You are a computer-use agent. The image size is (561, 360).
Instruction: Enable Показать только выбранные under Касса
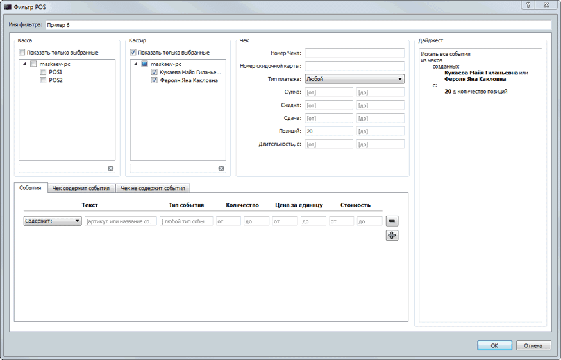point(22,53)
